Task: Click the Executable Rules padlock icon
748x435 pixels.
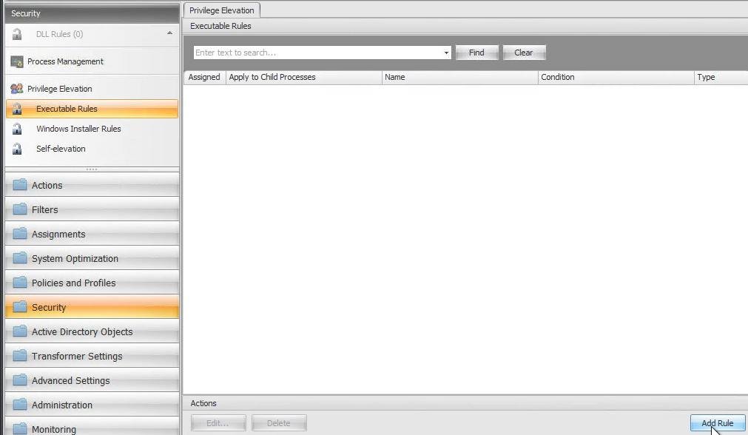Action: [x=17, y=109]
